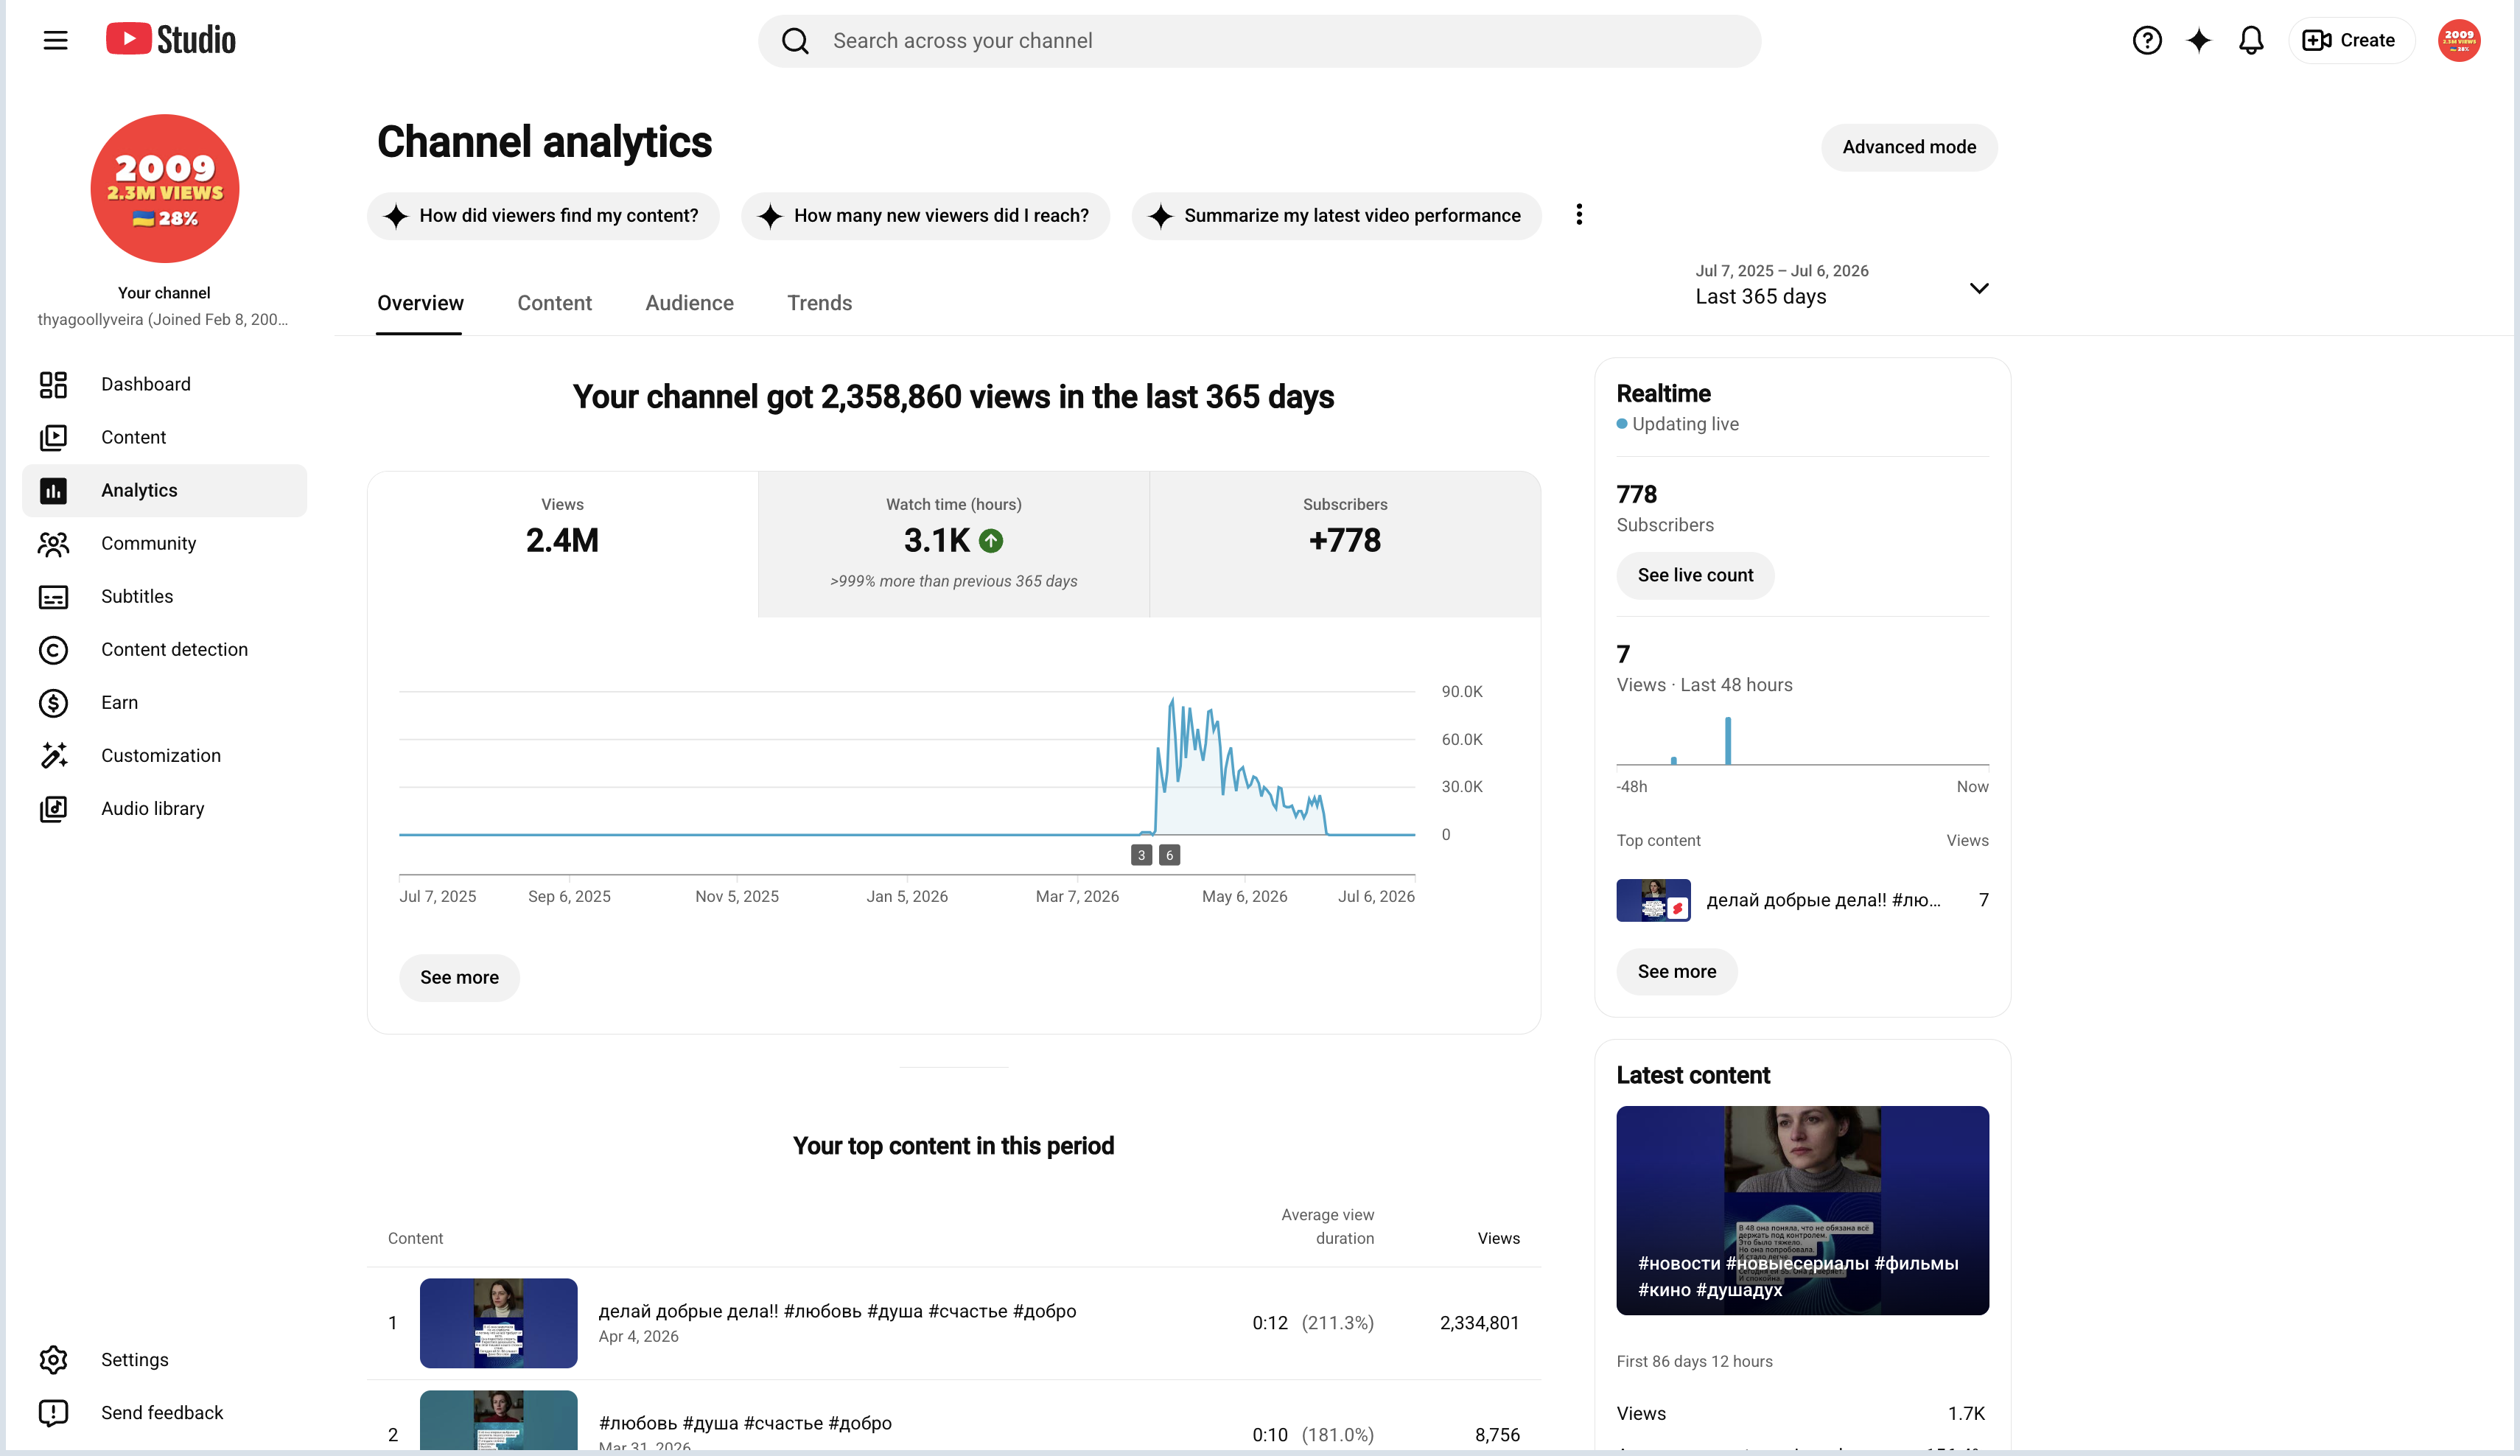Click the See live count button
2520x1456 pixels.
[x=1694, y=576]
